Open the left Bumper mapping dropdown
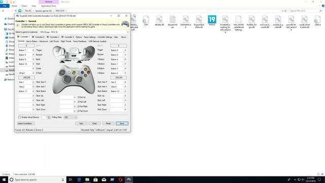This screenshot has width=325, height=183. [33, 55]
